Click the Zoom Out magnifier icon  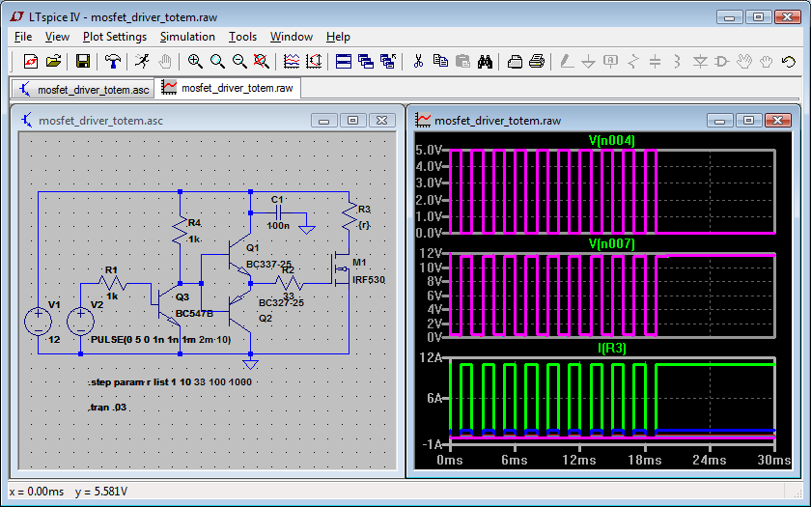239,62
